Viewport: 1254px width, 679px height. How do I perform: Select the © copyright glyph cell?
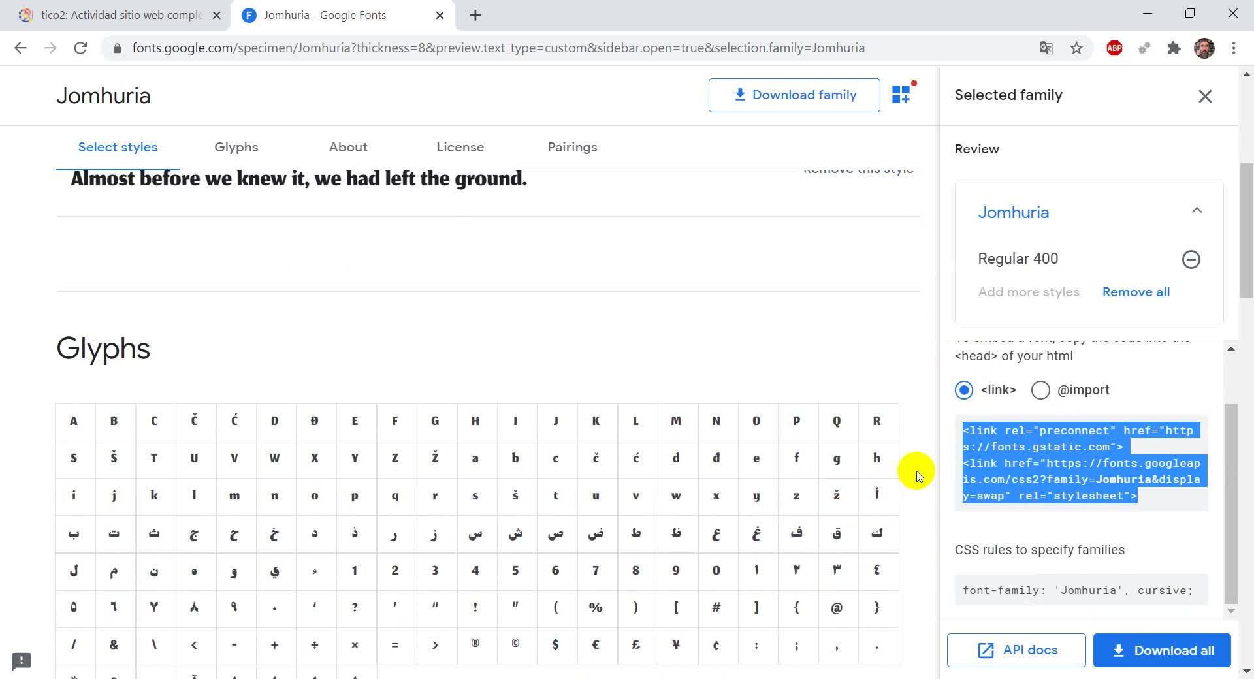515,645
